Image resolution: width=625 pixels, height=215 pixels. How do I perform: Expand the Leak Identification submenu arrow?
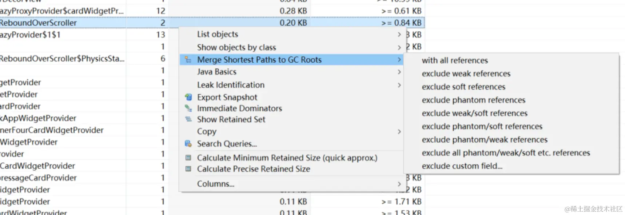pos(399,85)
